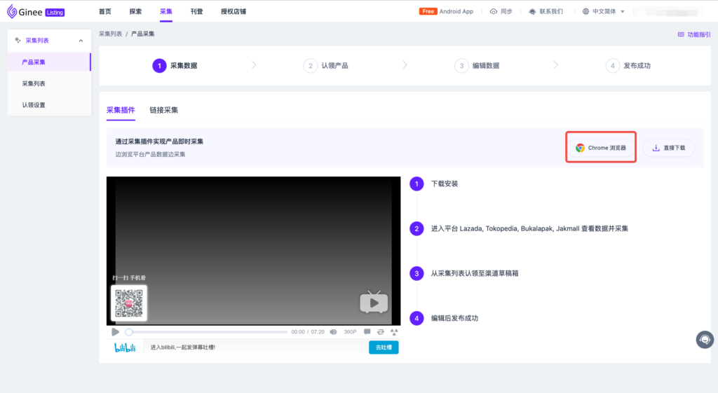Screen dimensions: 718x393
Task: Click the 编辑后发布成功 text
Action: (454, 319)
